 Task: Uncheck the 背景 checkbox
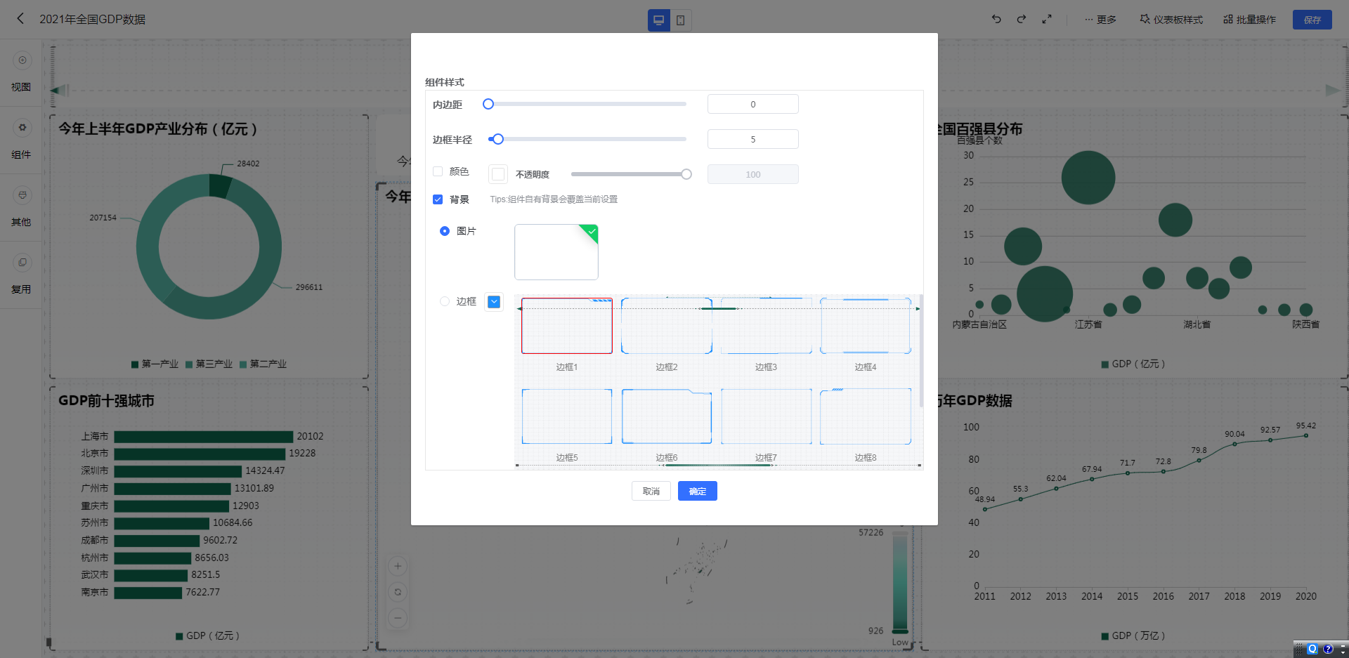[x=438, y=199]
